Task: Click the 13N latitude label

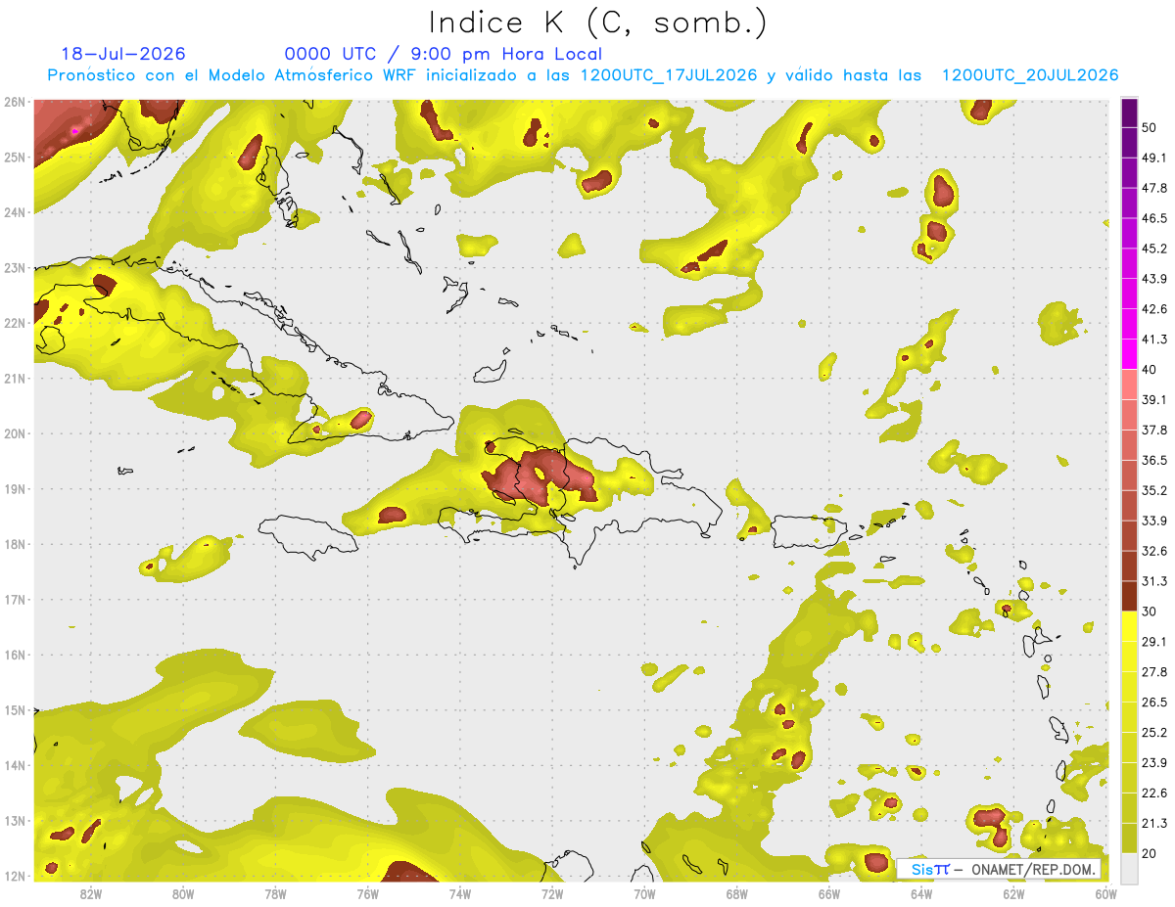Action: click(x=14, y=820)
